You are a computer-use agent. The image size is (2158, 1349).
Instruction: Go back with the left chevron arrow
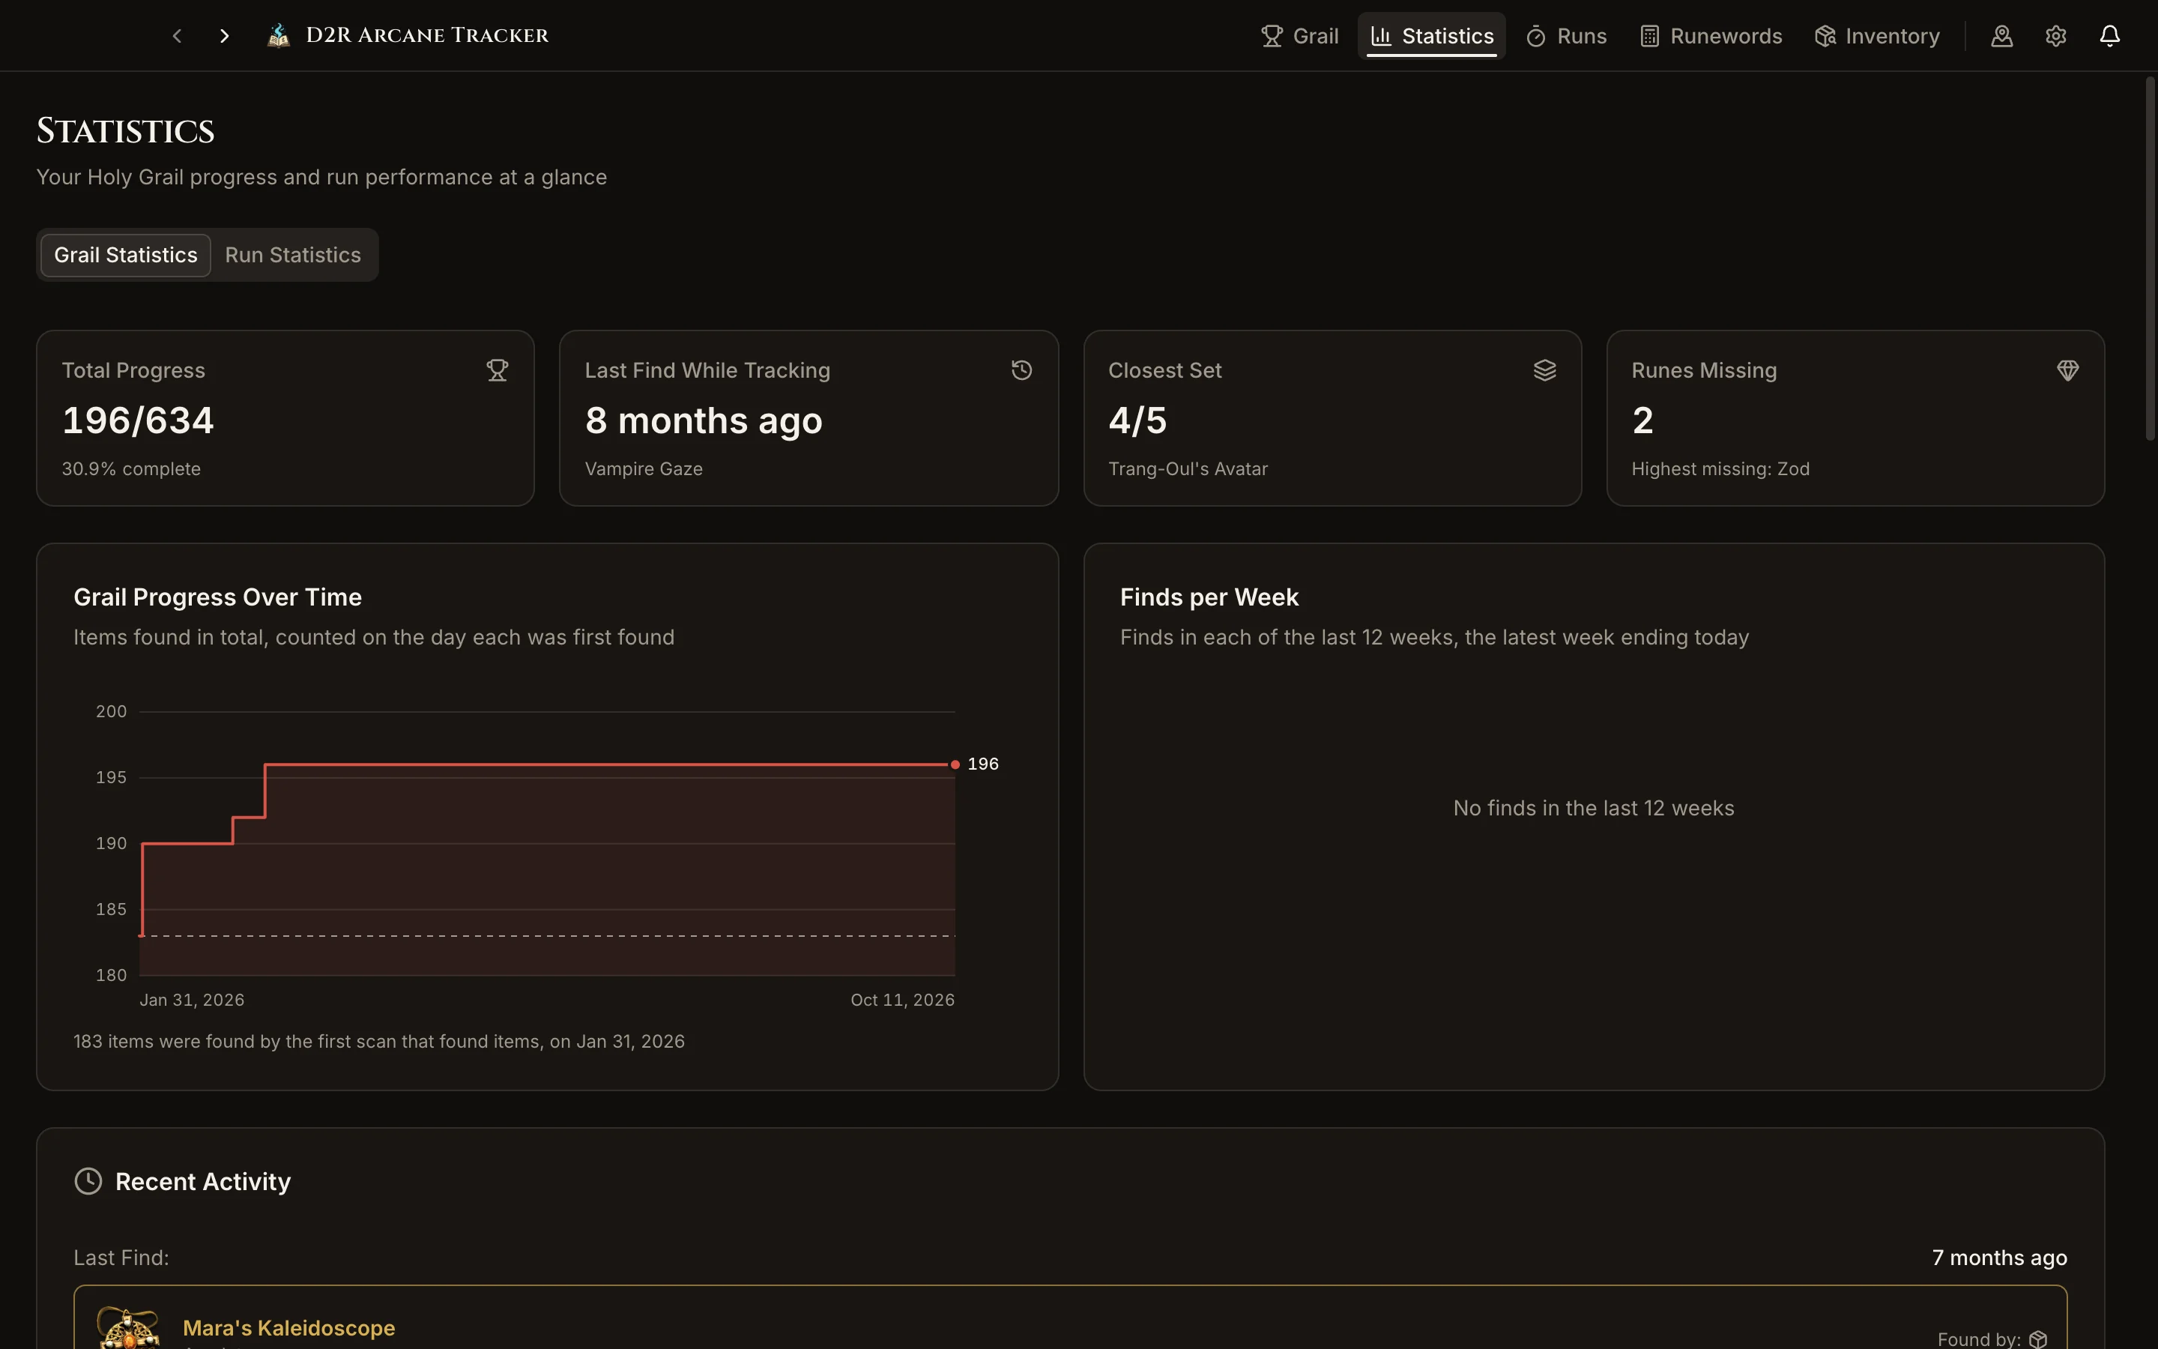pos(177,36)
